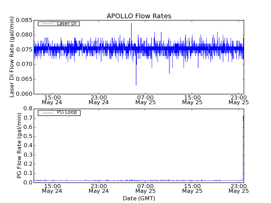Click the blue line sample in Laser DI legend
The image size is (271, 203).
tap(47, 24)
